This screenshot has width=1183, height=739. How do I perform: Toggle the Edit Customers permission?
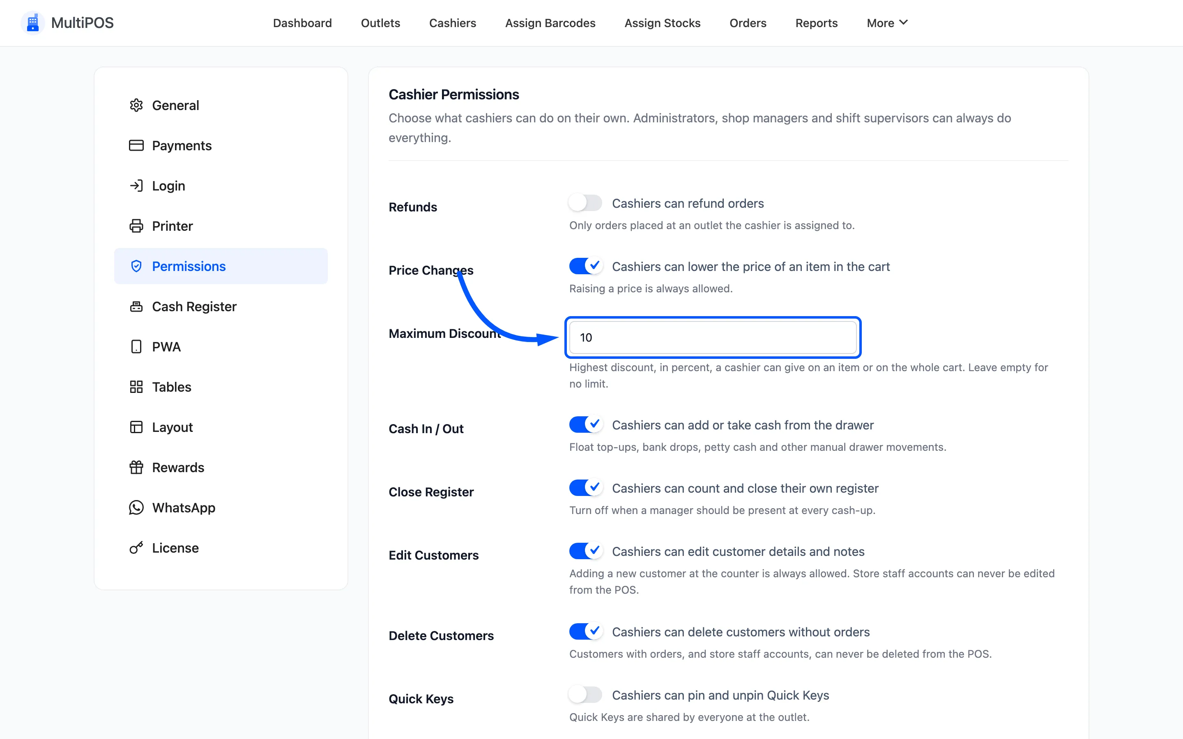pos(585,551)
